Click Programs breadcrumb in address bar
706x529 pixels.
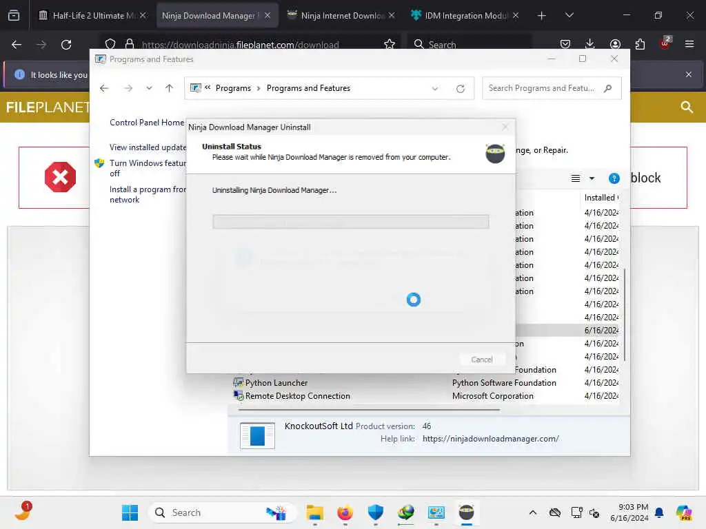tap(233, 88)
